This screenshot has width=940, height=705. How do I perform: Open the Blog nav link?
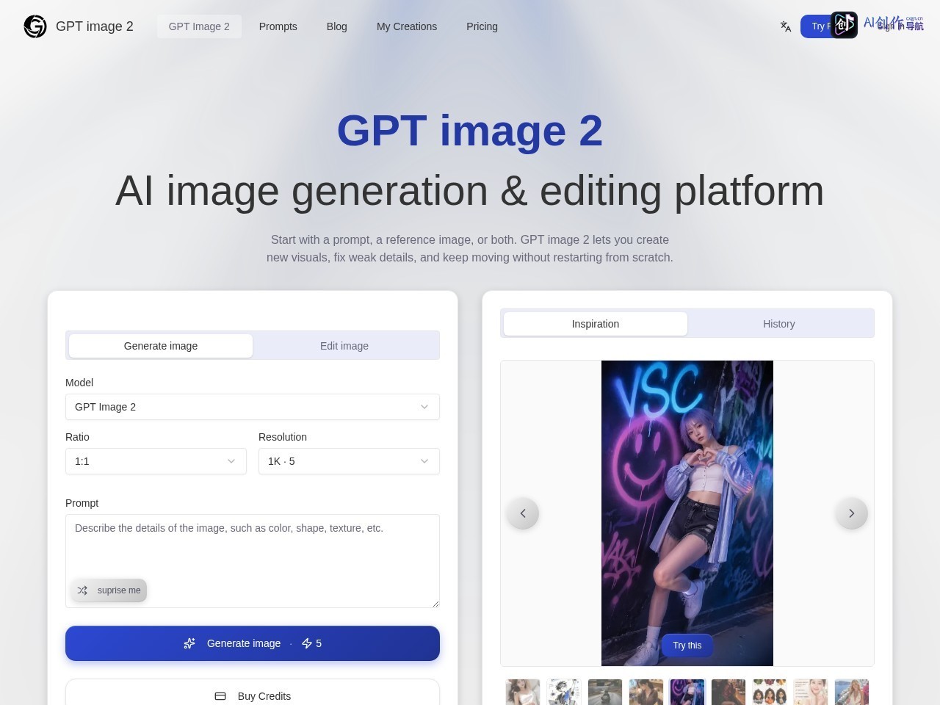pyautogui.click(x=337, y=26)
